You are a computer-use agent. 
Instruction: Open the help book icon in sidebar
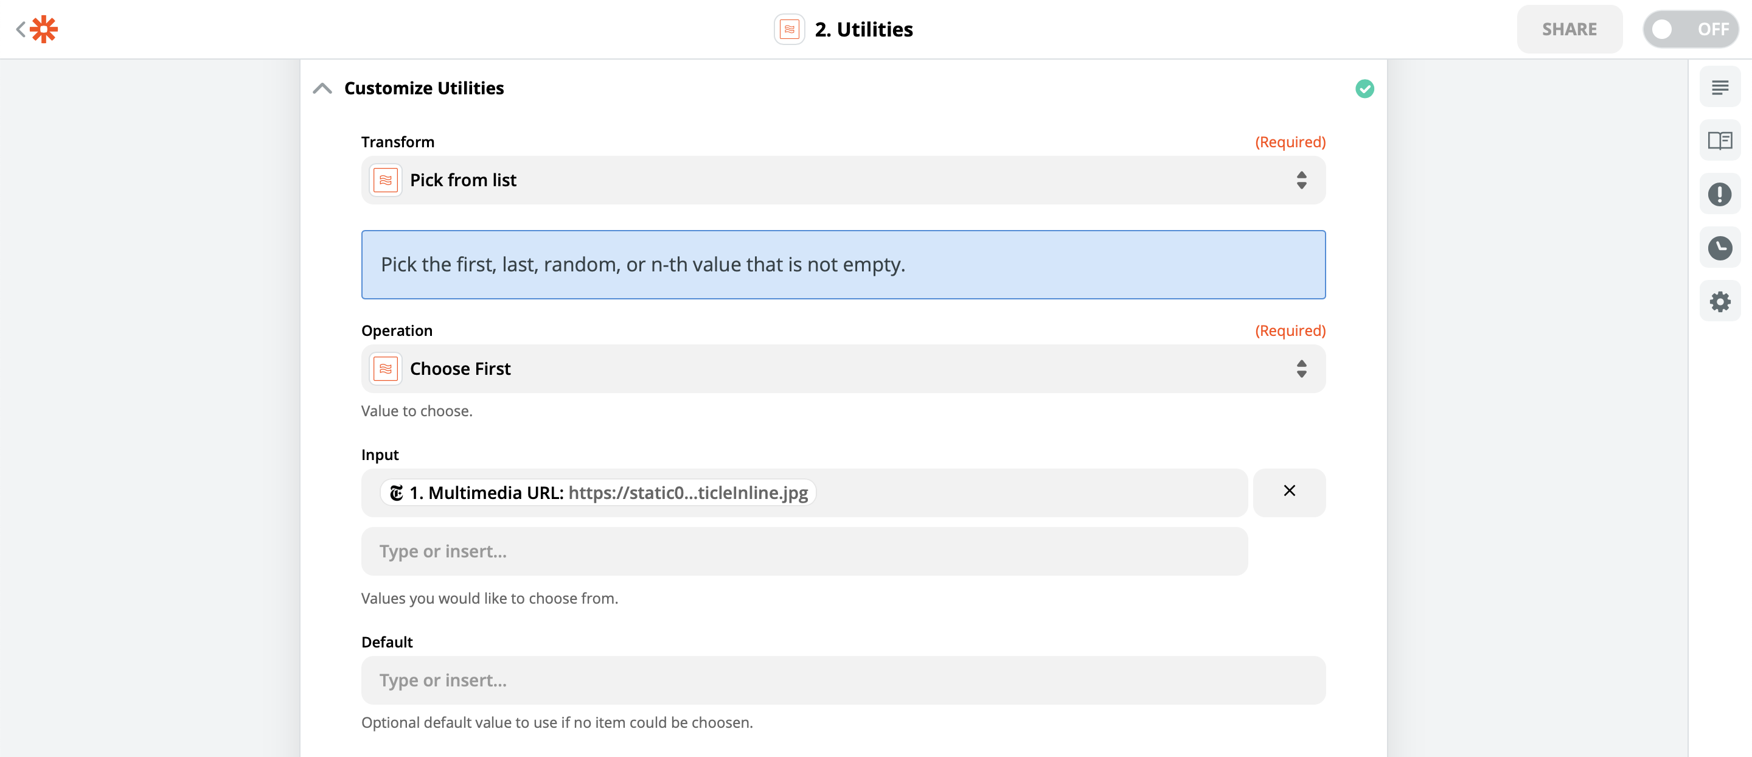[x=1719, y=141]
